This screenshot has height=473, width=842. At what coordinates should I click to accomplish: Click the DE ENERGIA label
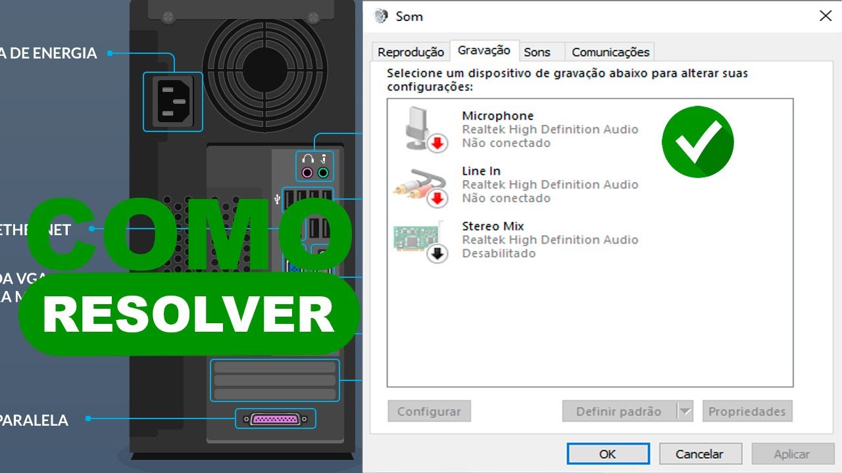coord(53,53)
